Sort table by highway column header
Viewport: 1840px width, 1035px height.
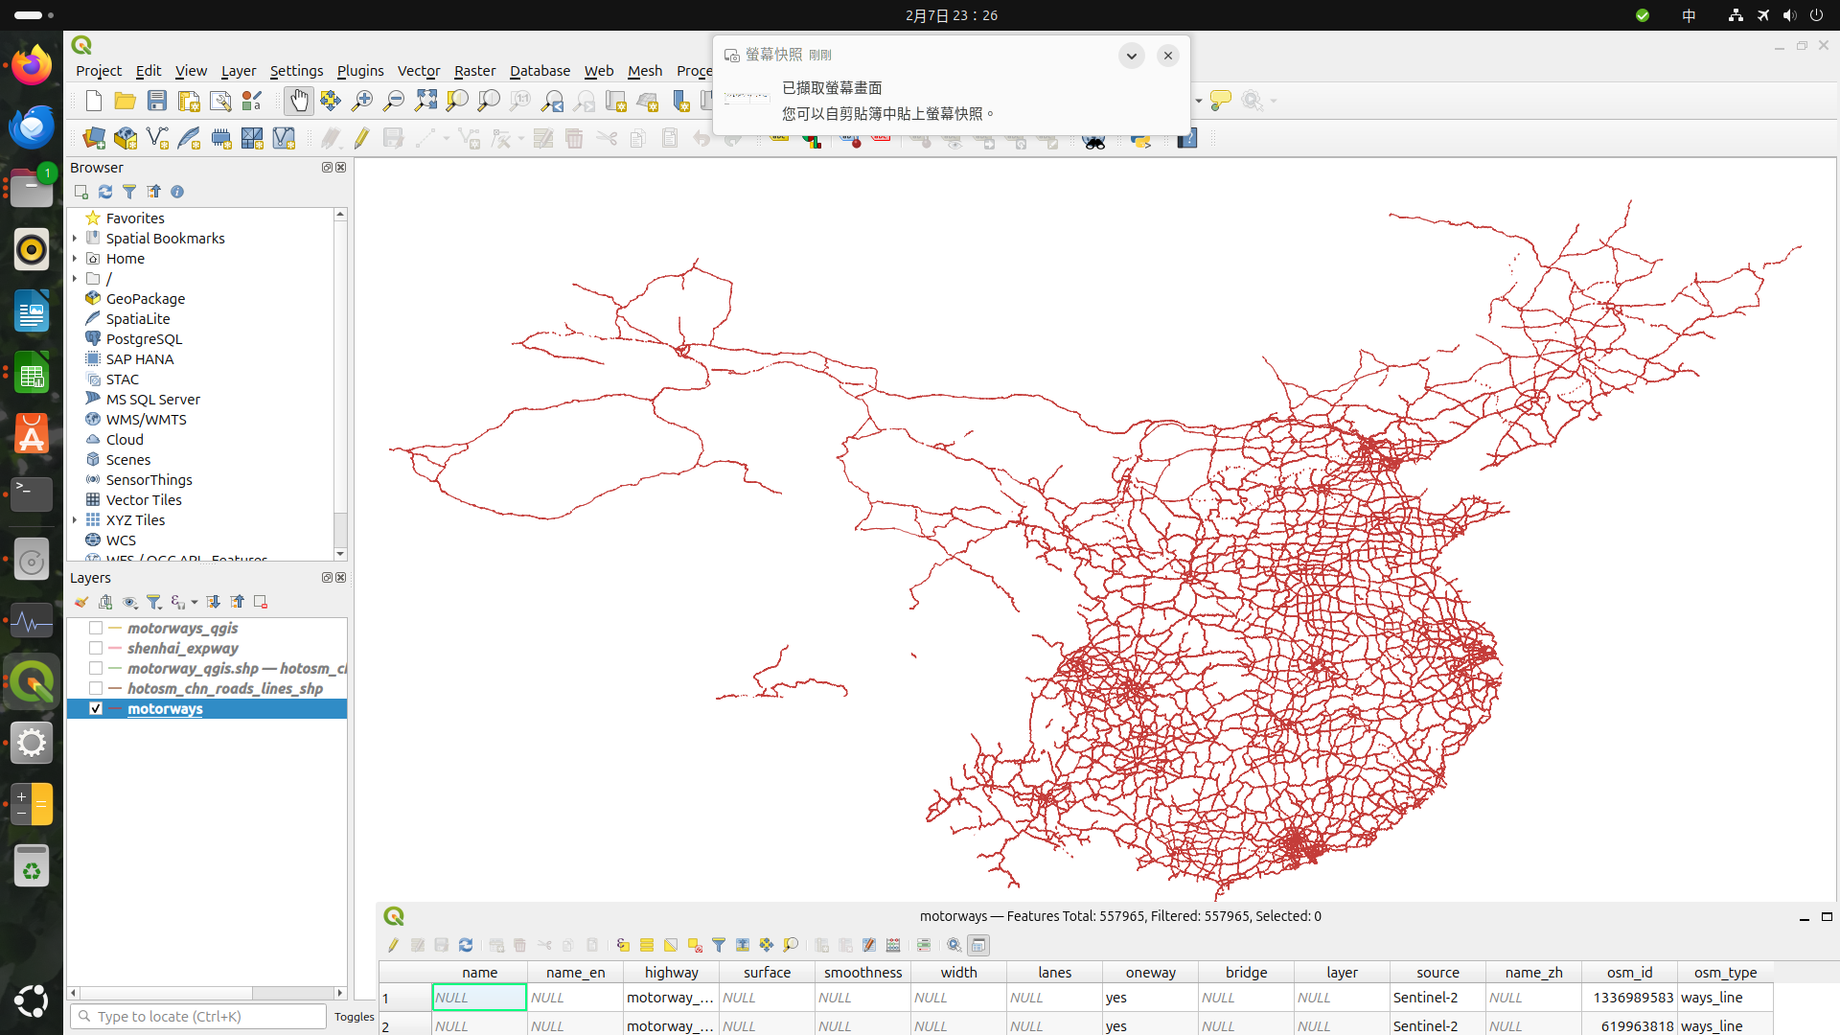pyautogui.click(x=671, y=972)
